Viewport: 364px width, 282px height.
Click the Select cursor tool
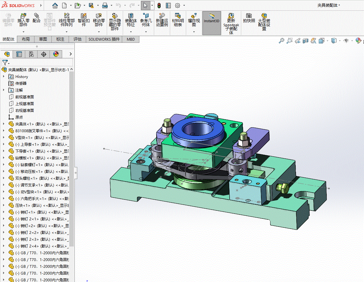(x=145, y=5)
